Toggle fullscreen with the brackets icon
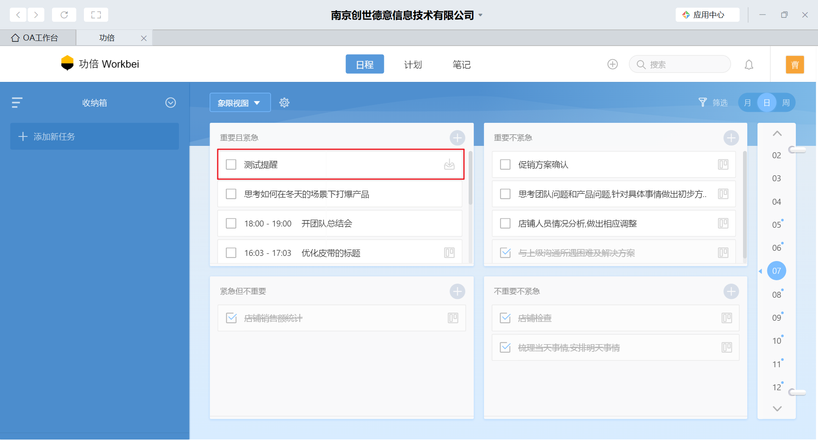818x441 pixels. pyautogui.click(x=96, y=15)
